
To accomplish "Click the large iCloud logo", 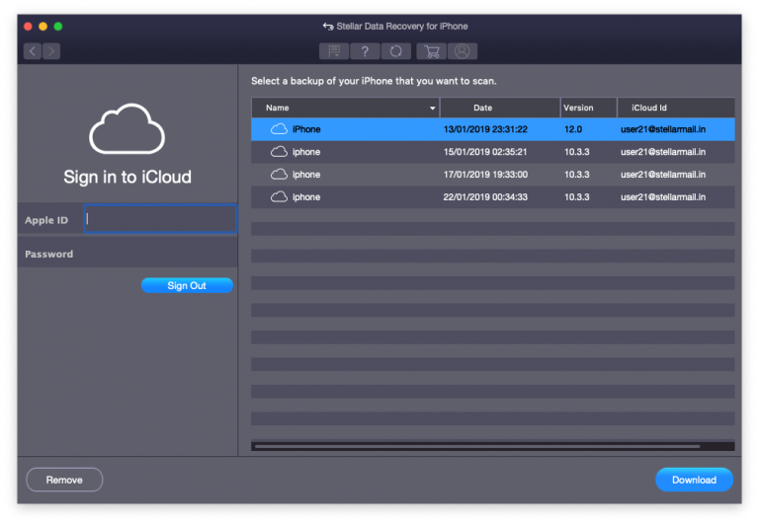I will coord(126,128).
